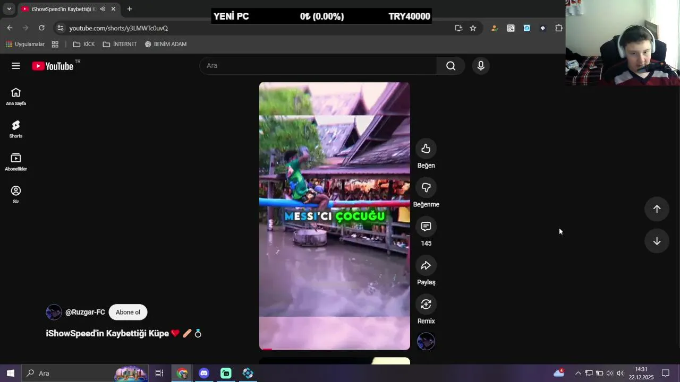Open Abonelikler in the sidebar

[16, 162]
